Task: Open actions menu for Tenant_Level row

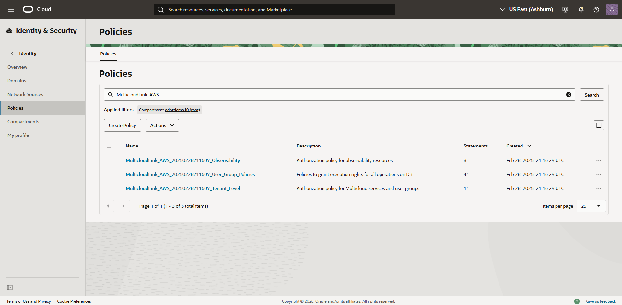Action: tap(599, 188)
